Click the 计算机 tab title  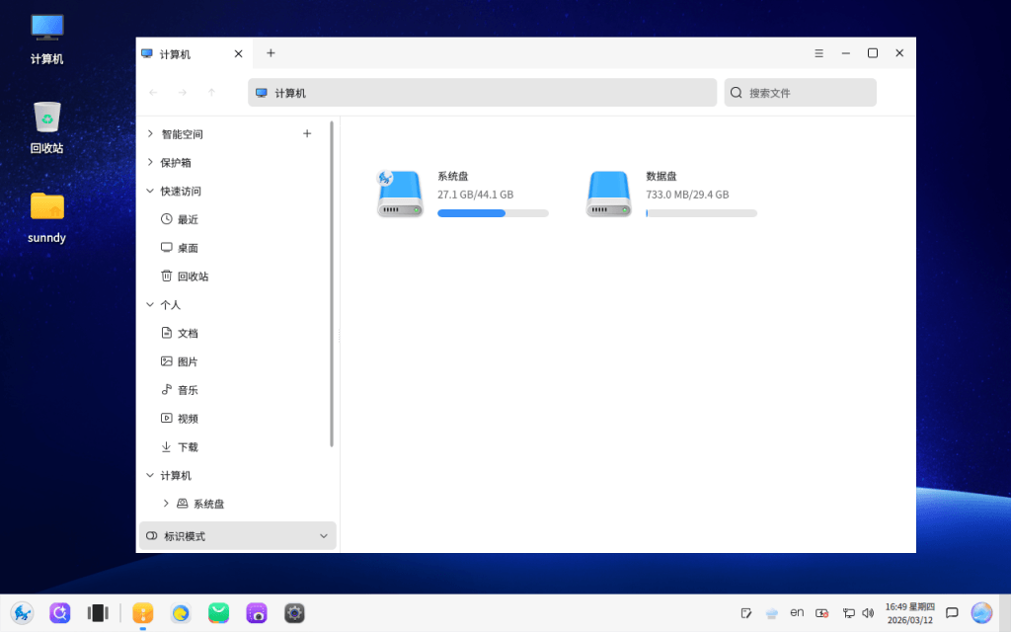(x=175, y=54)
